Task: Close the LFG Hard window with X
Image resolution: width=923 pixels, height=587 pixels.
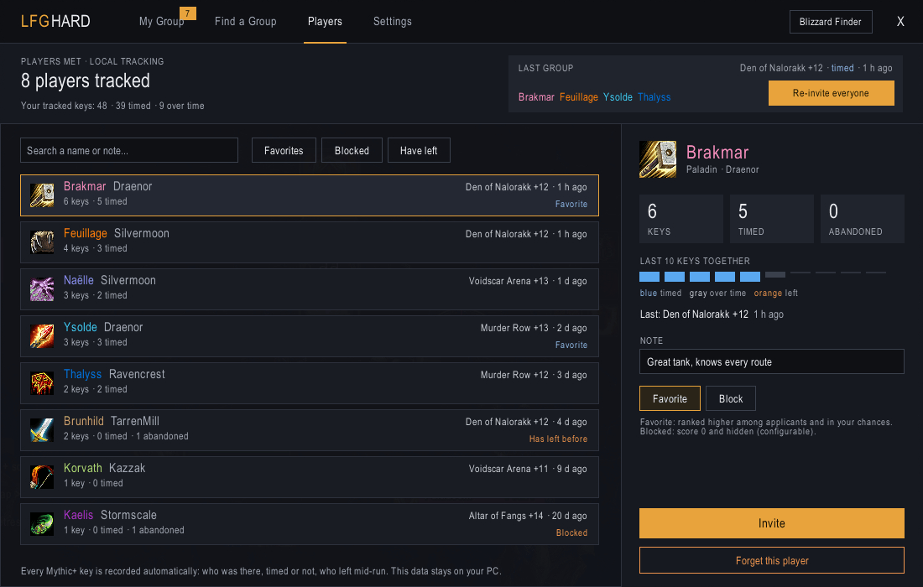Action: [900, 22]
